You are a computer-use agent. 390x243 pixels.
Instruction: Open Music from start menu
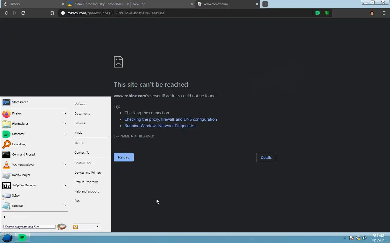tap(78, 133)
